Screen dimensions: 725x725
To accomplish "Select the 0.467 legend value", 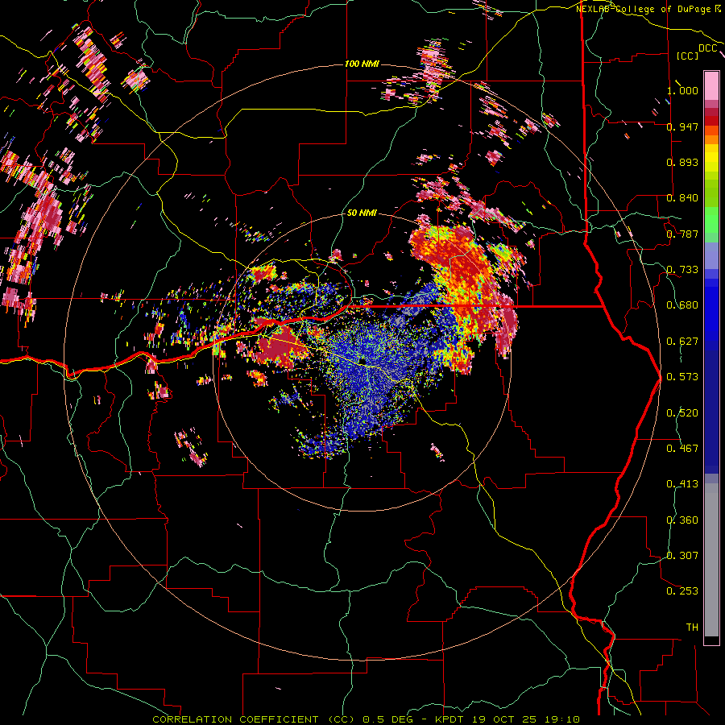I will tap(682, 449).
